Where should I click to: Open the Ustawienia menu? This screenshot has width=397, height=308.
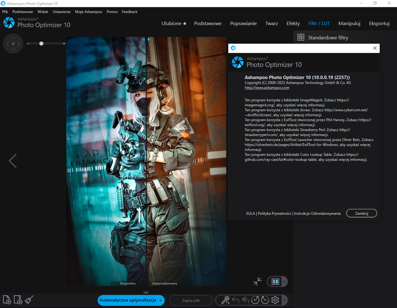pyautogui.click(x=62, y=12)
